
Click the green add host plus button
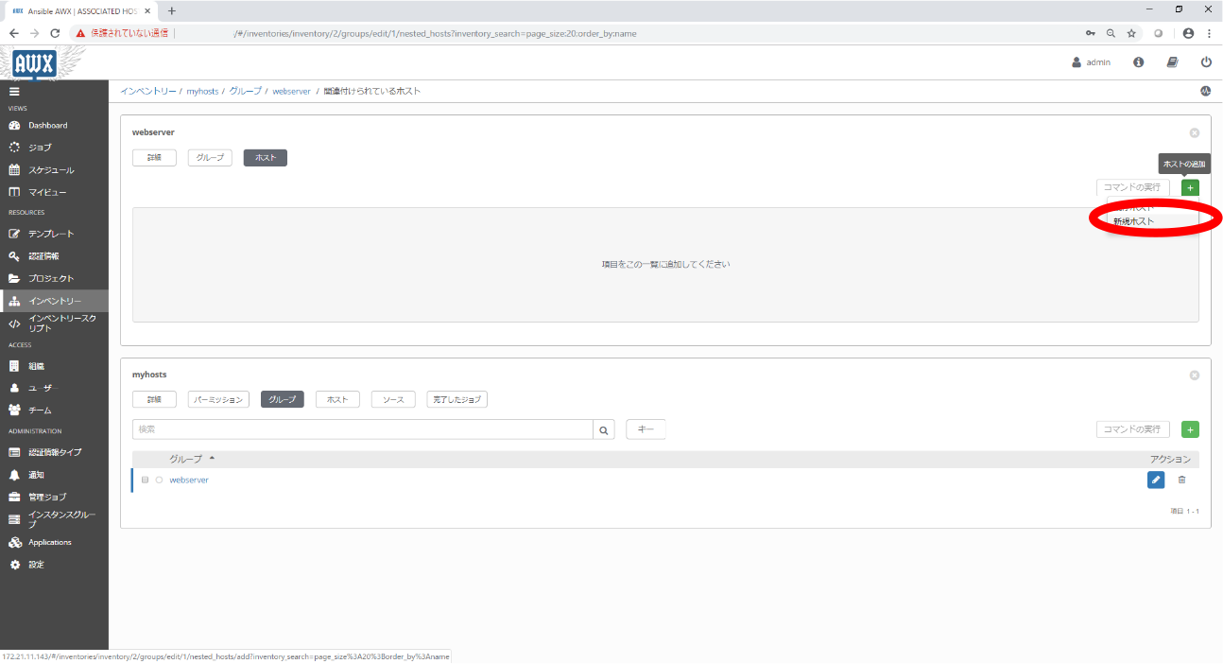point(1190,187)
